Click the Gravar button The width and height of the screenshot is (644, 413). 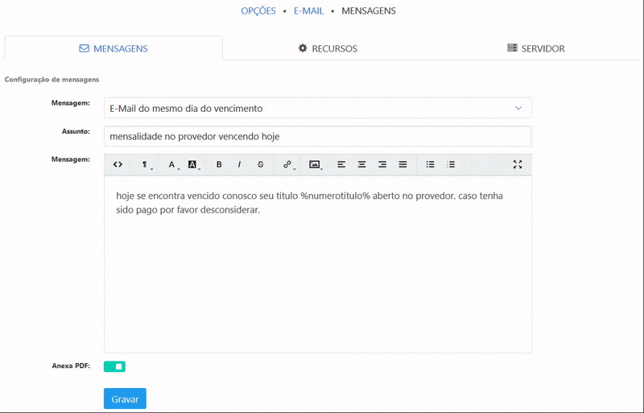125,399
